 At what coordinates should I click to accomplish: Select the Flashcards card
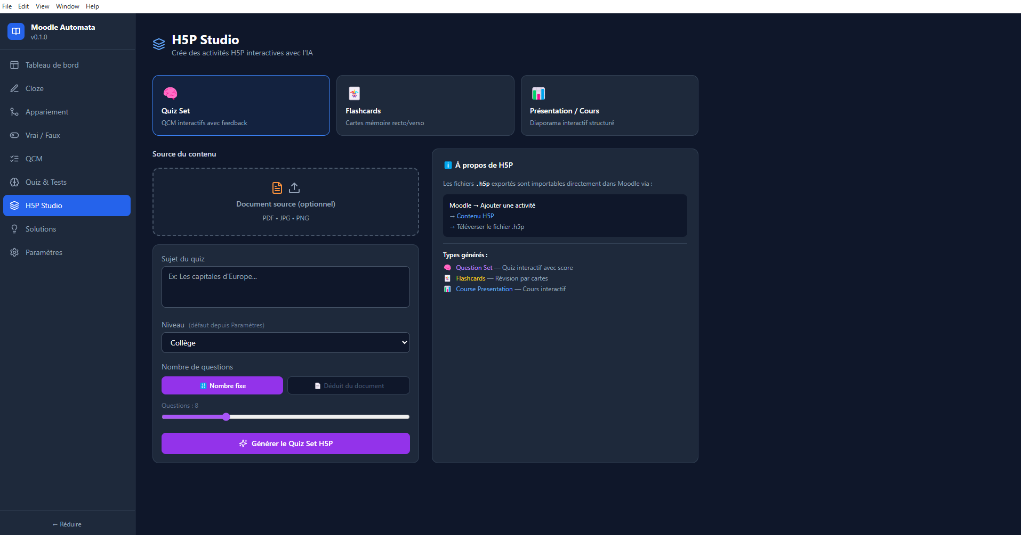click(425, 105)
